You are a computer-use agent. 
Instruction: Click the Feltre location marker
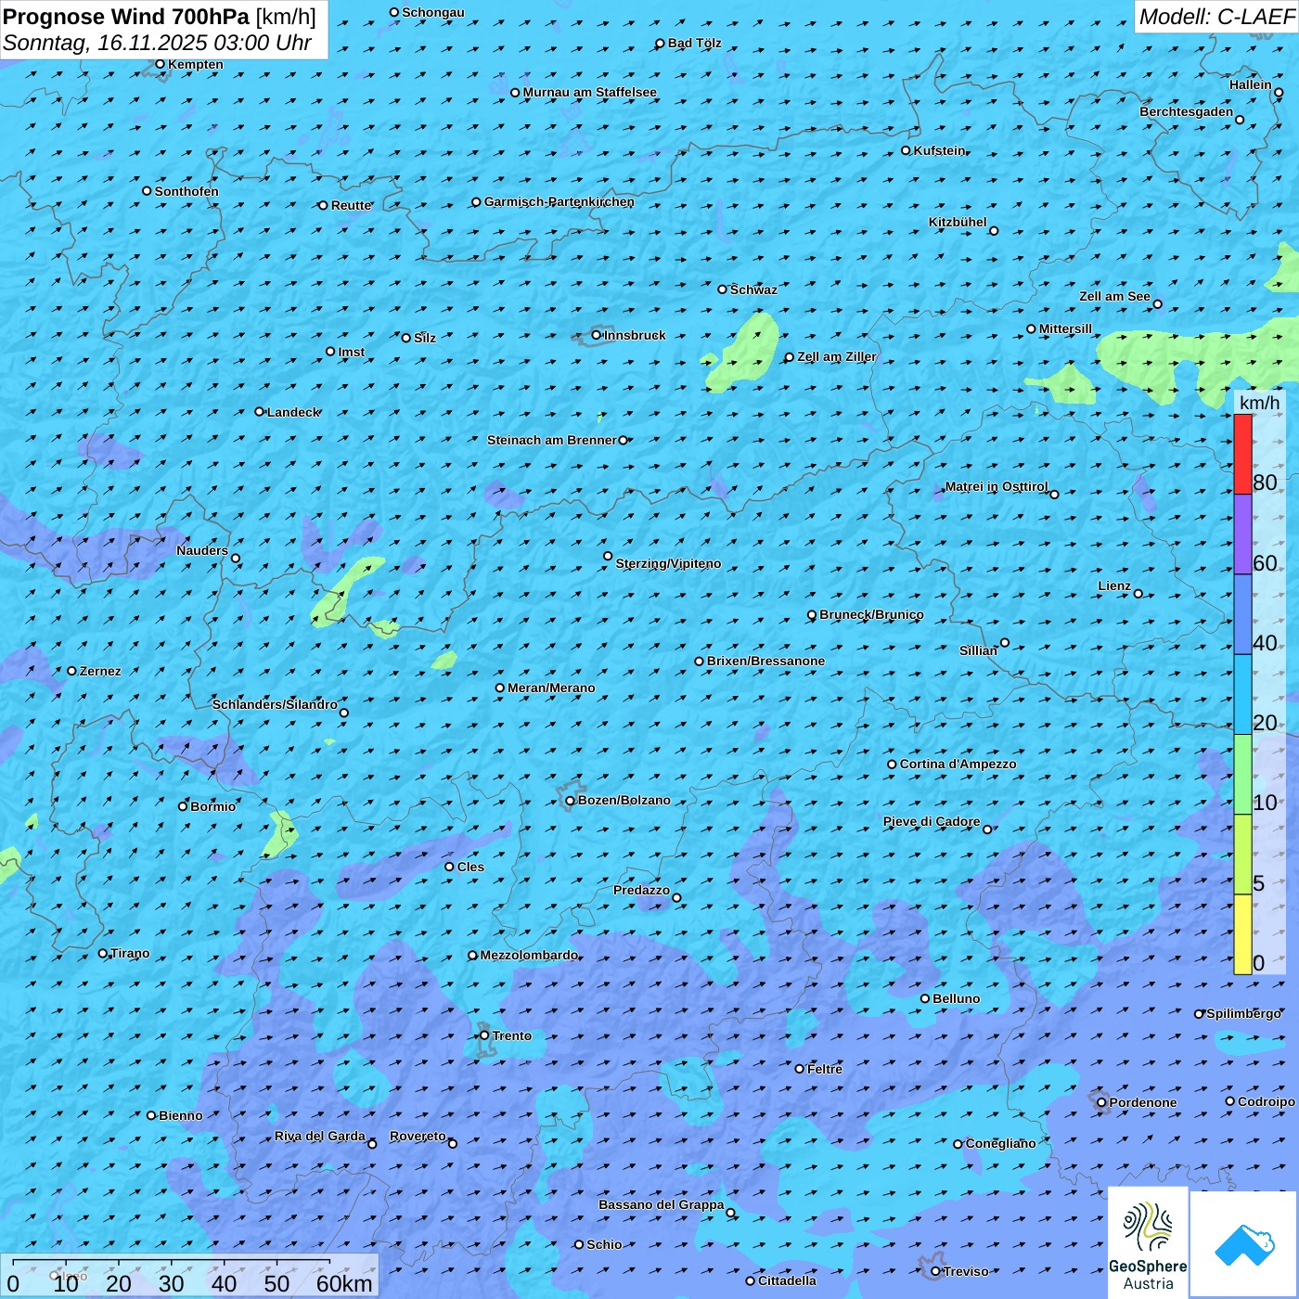(800, 1069)
